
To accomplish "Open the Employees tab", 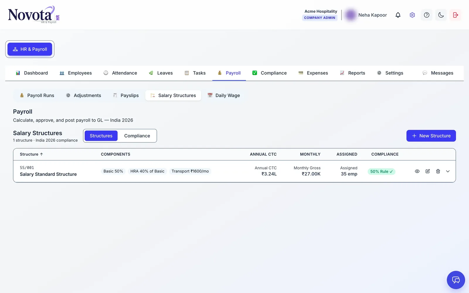I will point(76,73).
